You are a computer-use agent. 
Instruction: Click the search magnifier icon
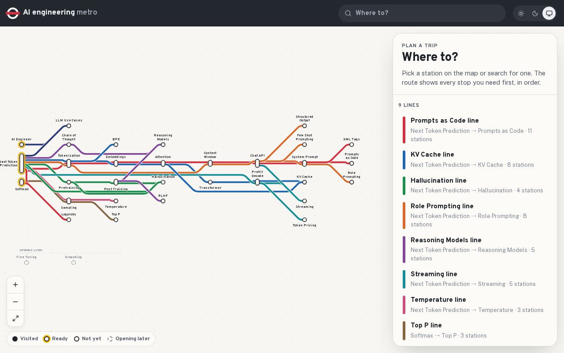(348, 13)
